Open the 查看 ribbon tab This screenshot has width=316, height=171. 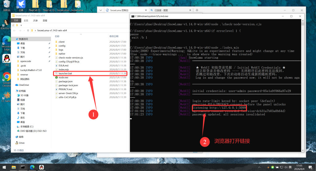[x=45, y=21]
